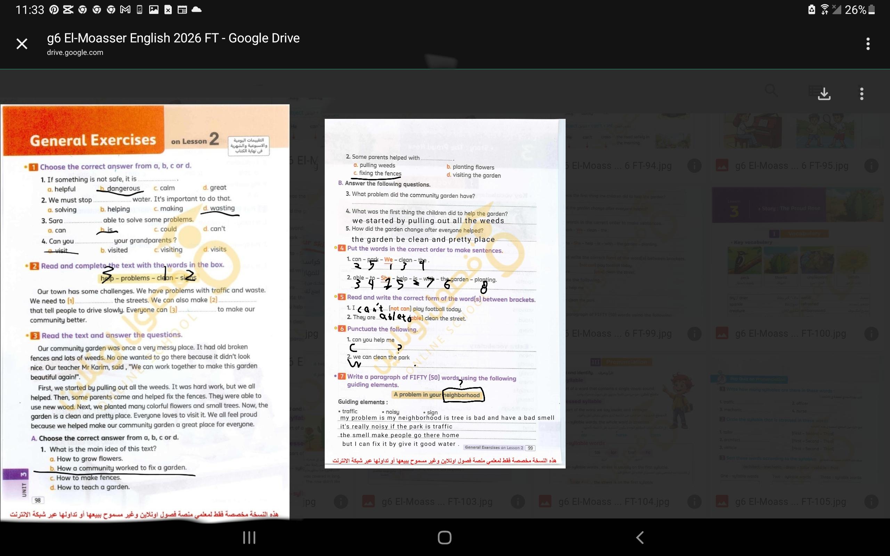Open the Drive viewer three-dot options menu
This screenshot has height=556, width=890.
point(861,93)
